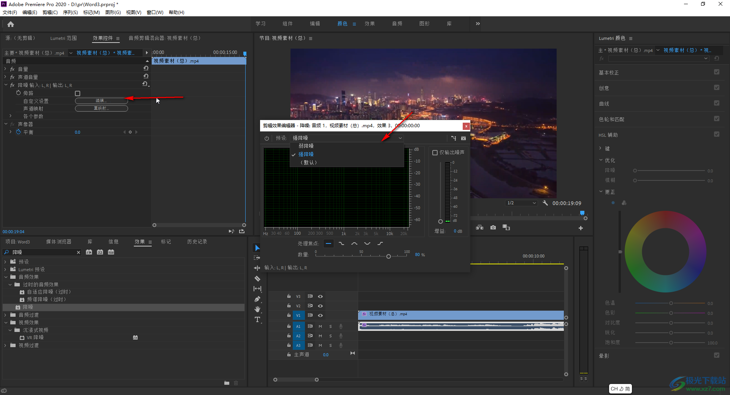
Task: Select the Slip tool
Action: 257,289
